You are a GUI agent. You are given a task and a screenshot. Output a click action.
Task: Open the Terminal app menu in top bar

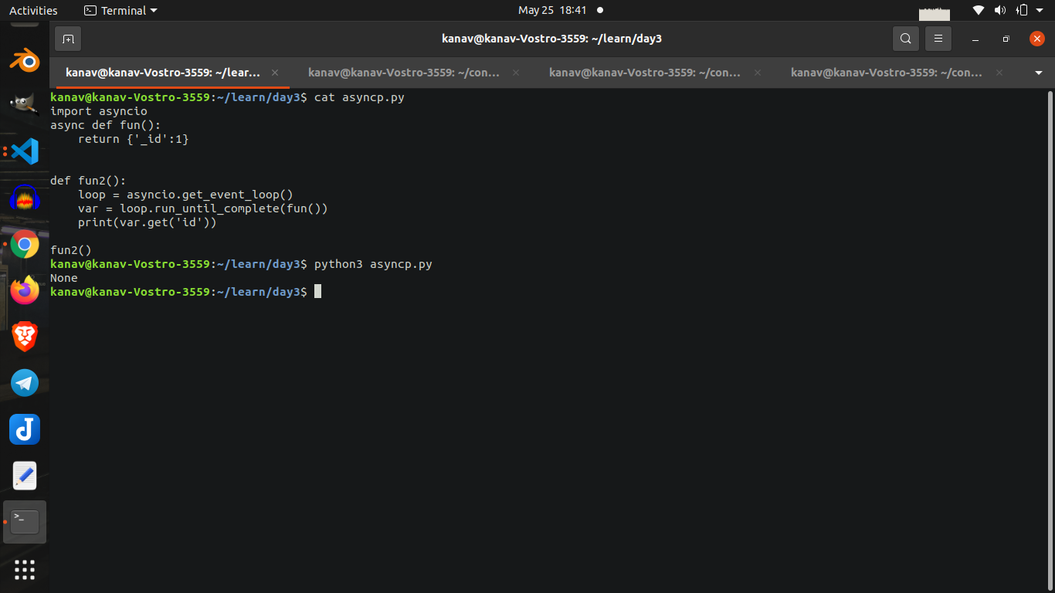point(120,10)
